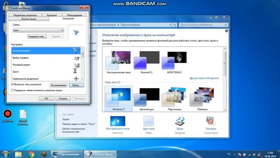This screenshot has height=158, width=280.
Task: Select the Персонажи theme
Action: [174, 98]
